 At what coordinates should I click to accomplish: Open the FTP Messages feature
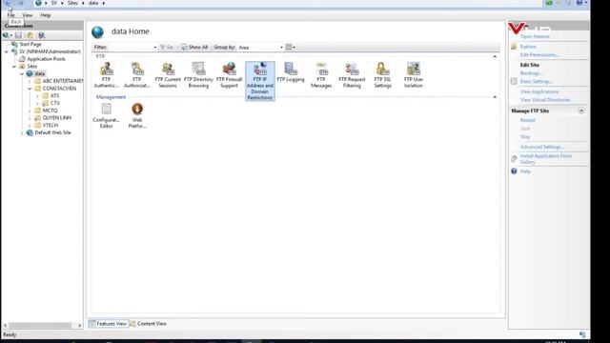[x=321, y=75]
